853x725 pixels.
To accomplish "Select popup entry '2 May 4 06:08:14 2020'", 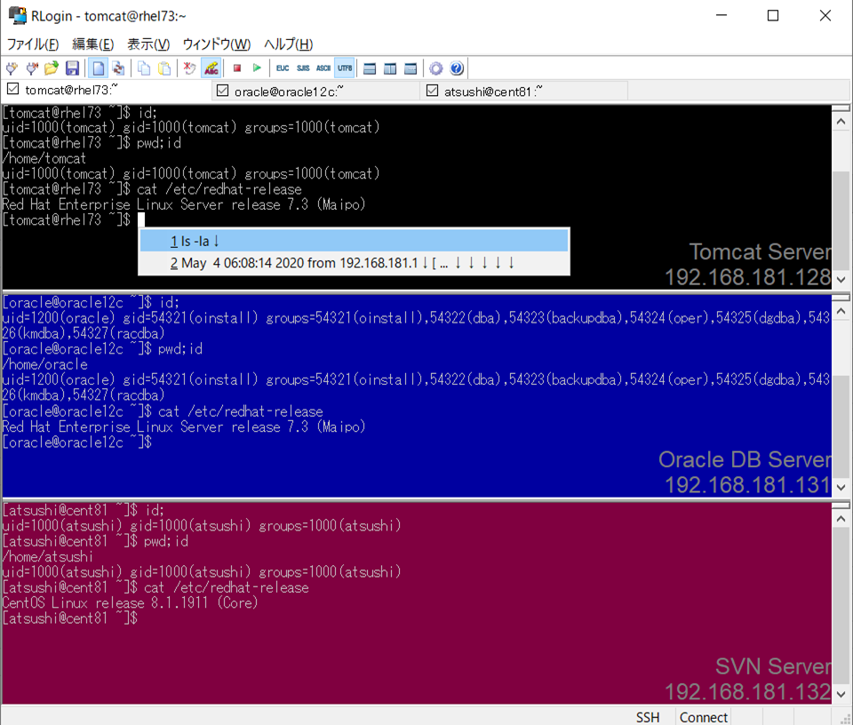I will [355, 263].
